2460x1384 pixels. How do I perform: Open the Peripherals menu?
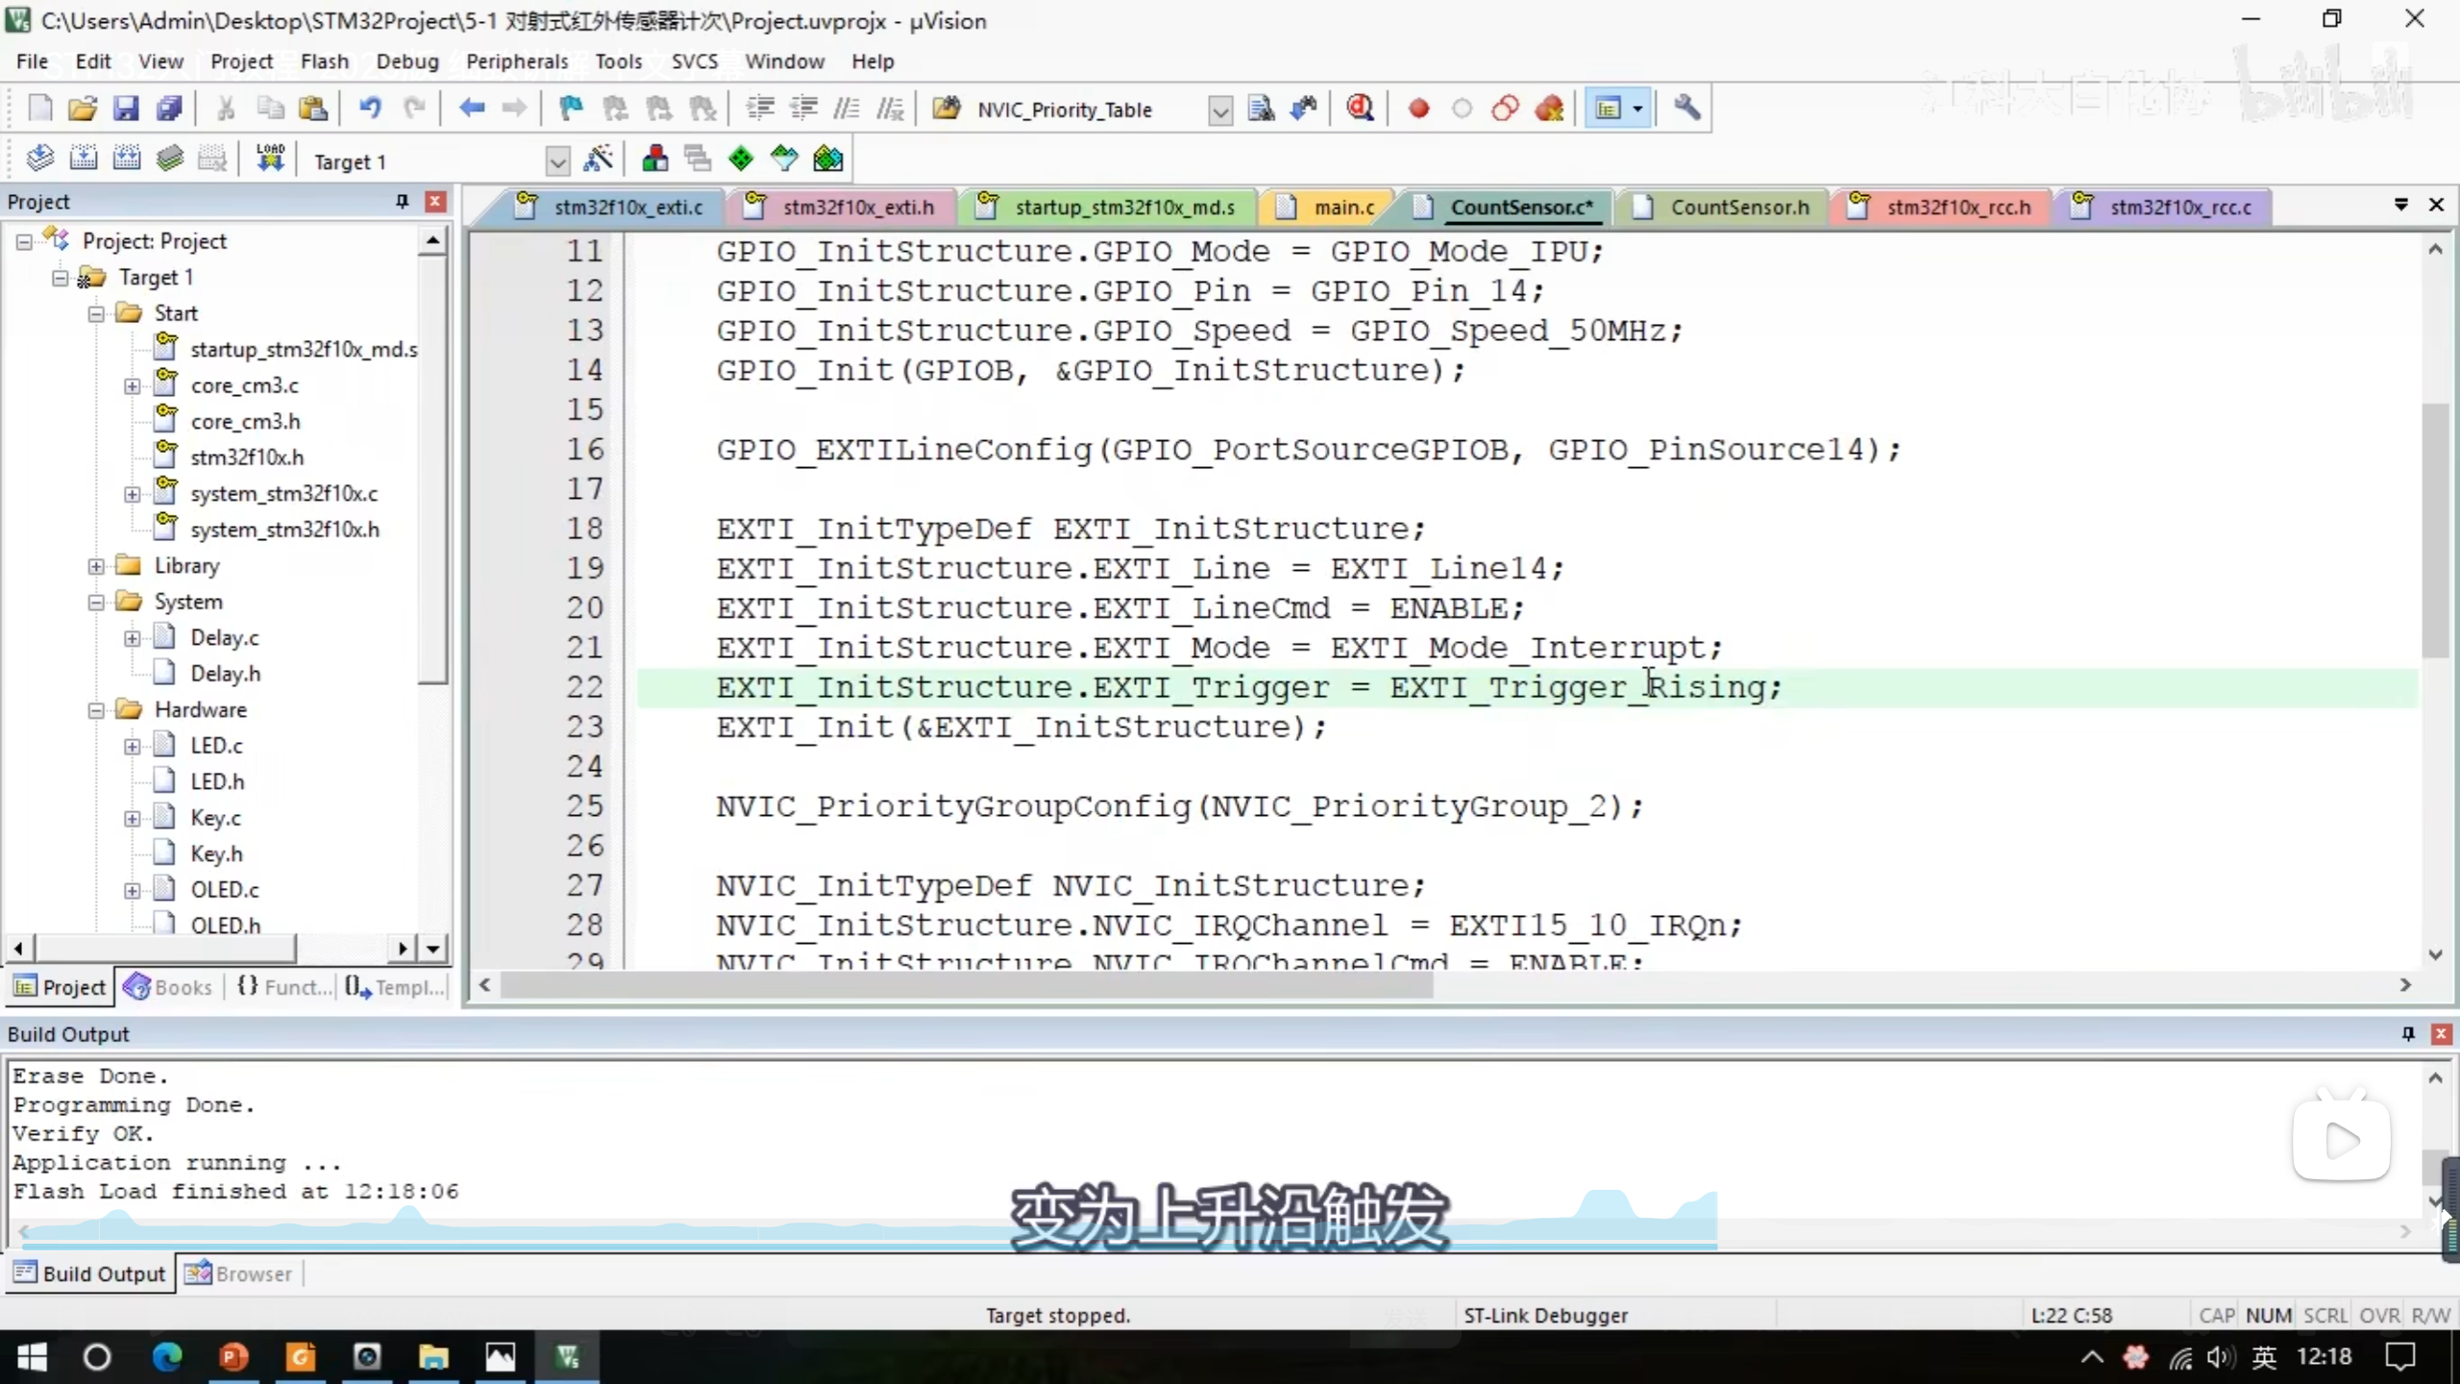tap(517, 62)
